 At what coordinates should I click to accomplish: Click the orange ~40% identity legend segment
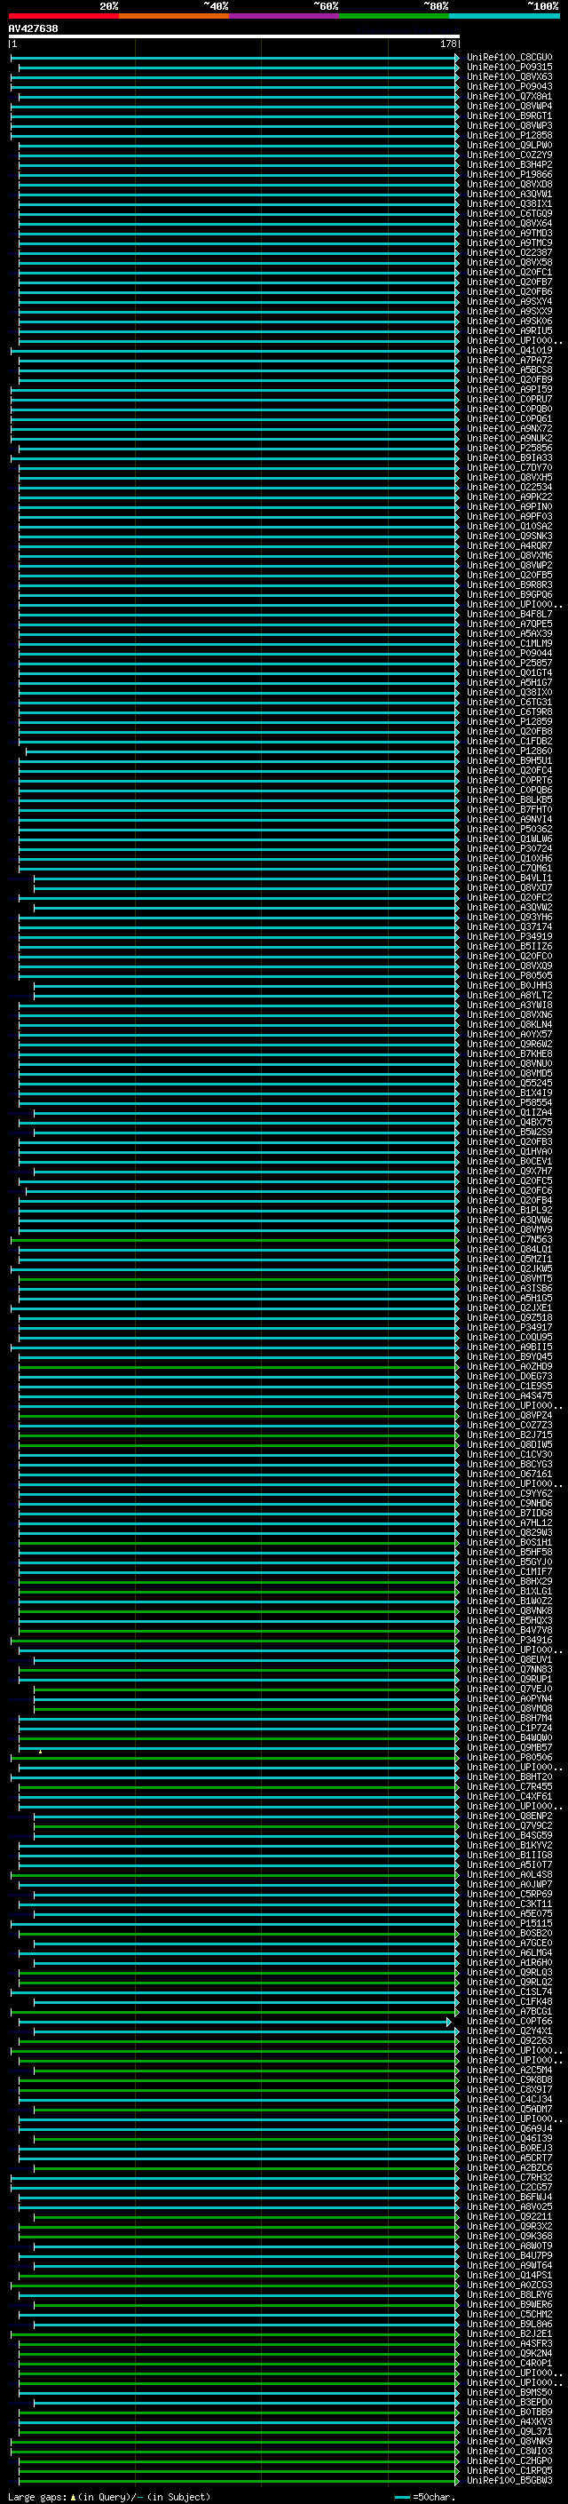pyautogui.click(x=174, y=16)
